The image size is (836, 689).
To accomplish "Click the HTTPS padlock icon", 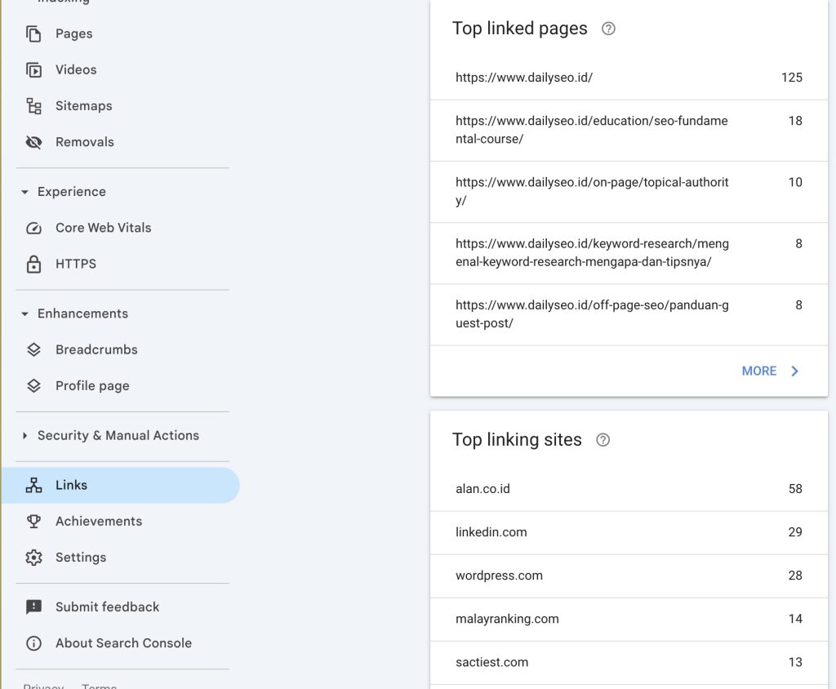I will (33, 264).
